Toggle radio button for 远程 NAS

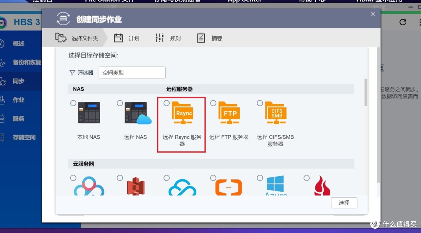pyautogui.click(x=120, y=103)
